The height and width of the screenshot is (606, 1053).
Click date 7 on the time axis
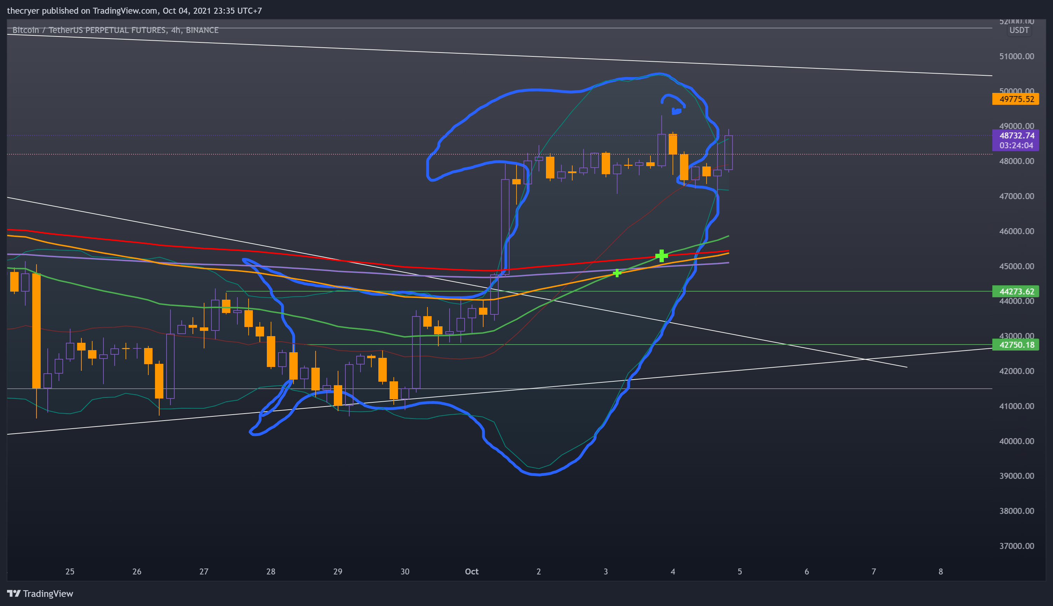coord(873,571)
